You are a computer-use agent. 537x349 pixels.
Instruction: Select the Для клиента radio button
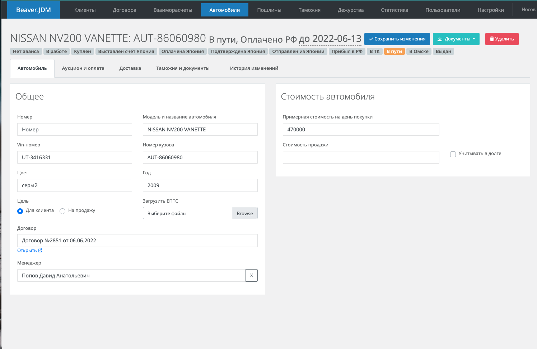[x=20, y=211]
